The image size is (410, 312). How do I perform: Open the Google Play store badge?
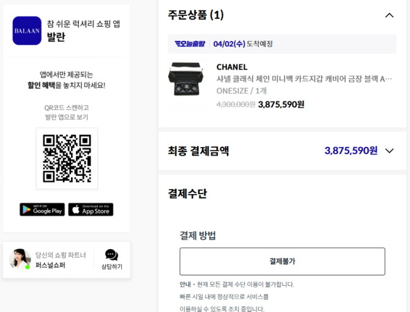42,209
